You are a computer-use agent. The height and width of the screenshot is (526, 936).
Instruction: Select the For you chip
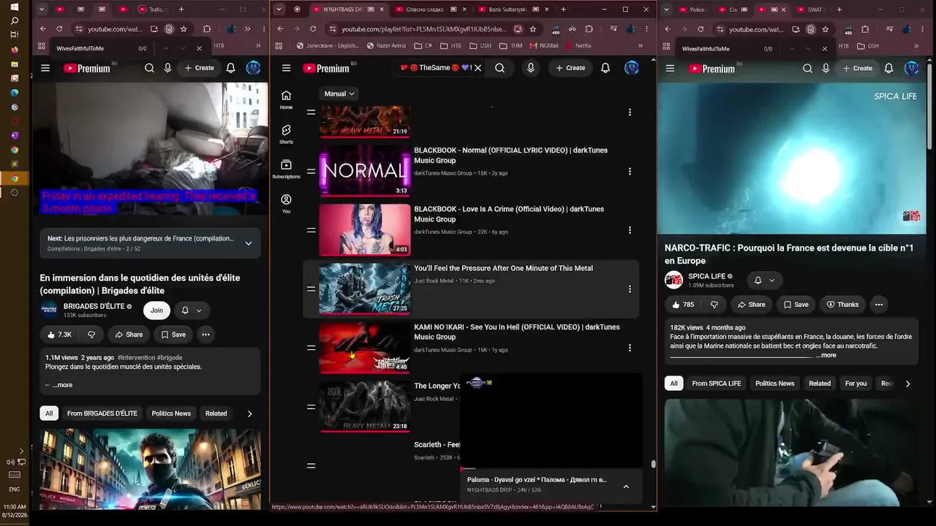[x=856, y=384]
